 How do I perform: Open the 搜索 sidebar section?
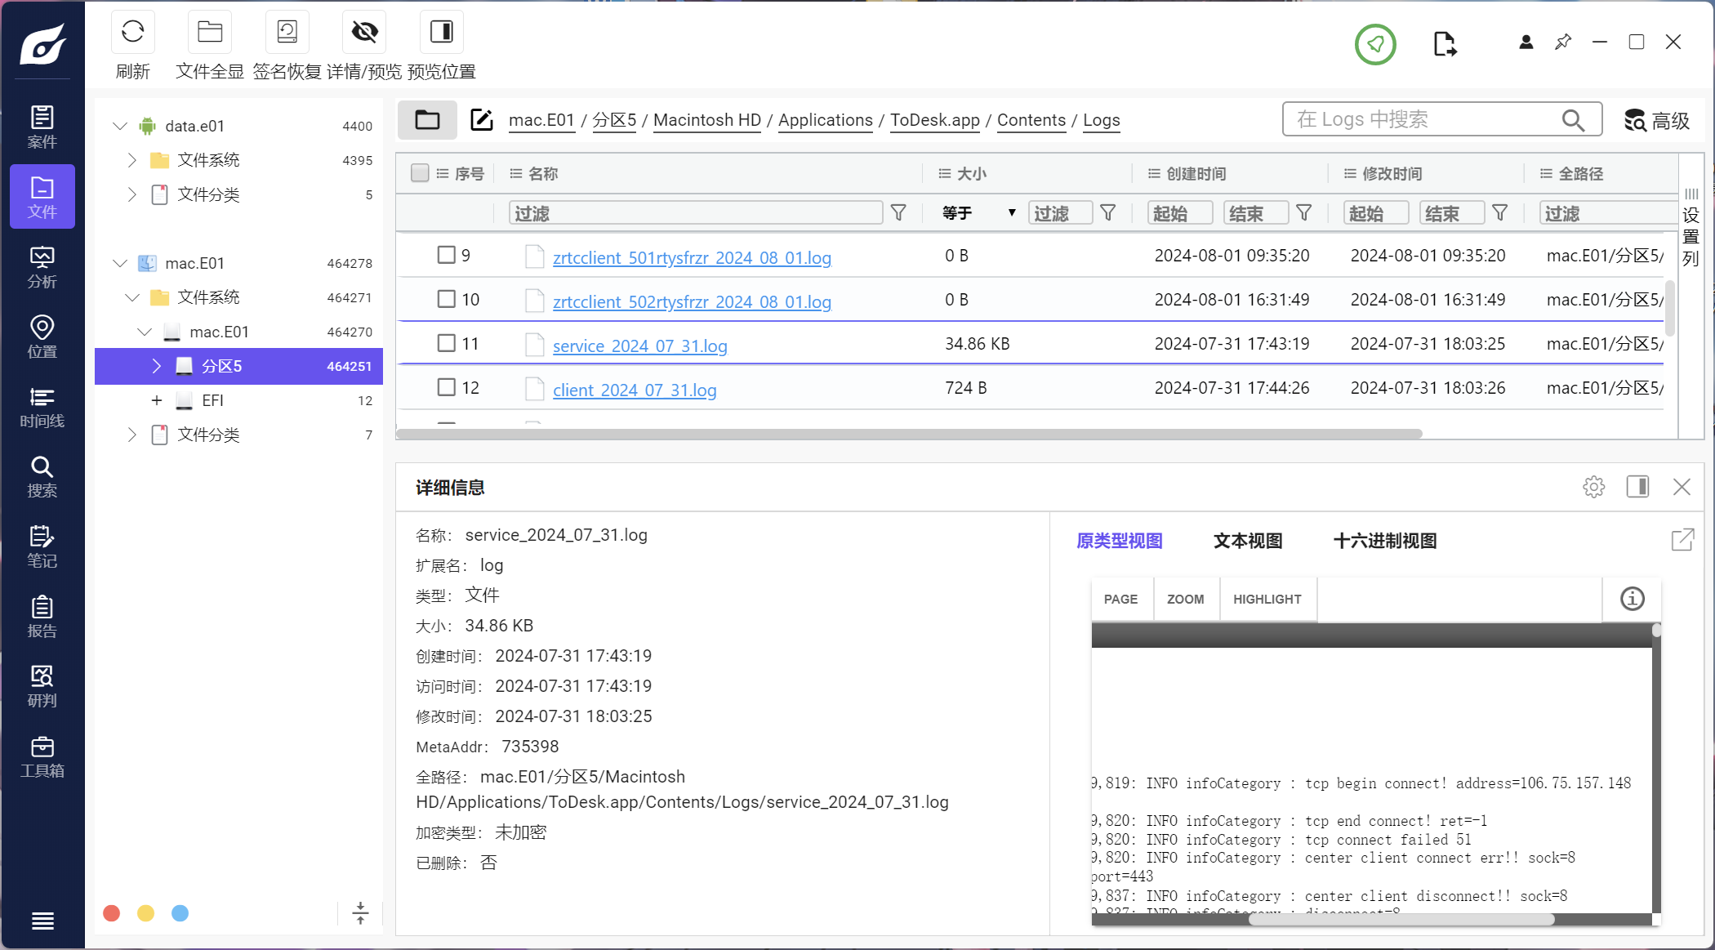(42, 476)
